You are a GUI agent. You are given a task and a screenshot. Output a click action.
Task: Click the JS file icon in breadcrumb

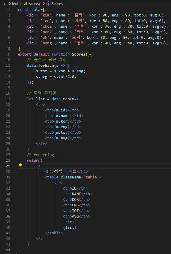point(25,4)
